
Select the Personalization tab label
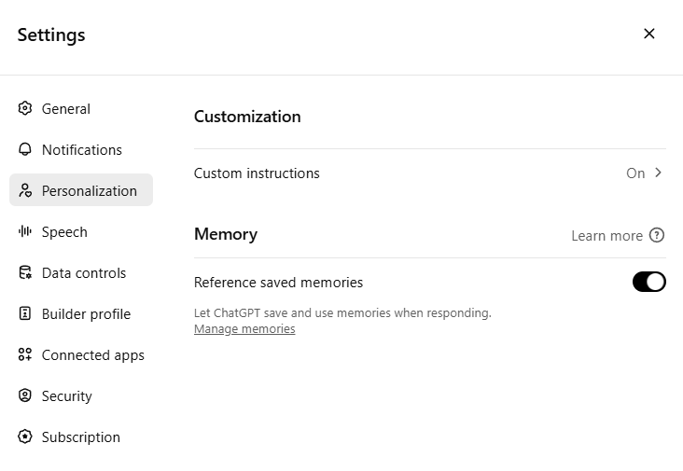[90, 190]
